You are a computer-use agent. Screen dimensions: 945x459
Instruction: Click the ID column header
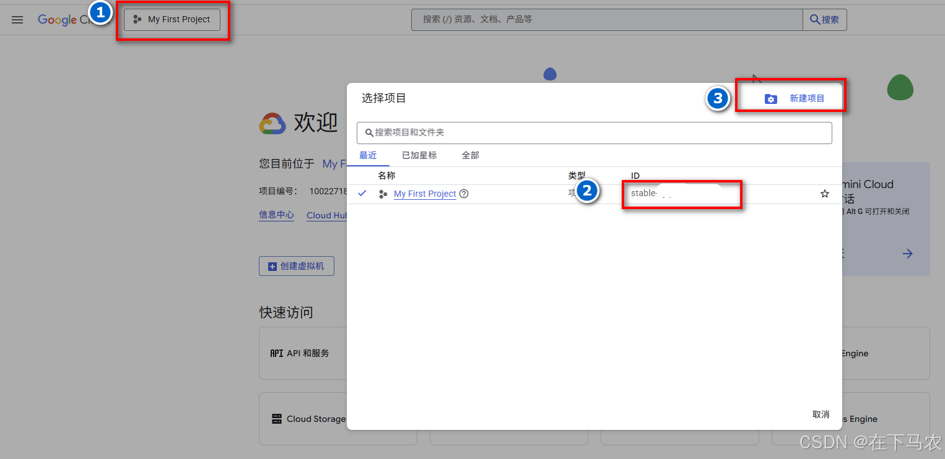pos(635,176)
